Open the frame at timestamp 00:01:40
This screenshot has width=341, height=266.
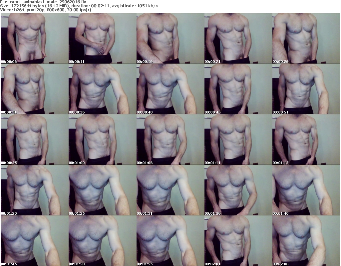(306, 190)
